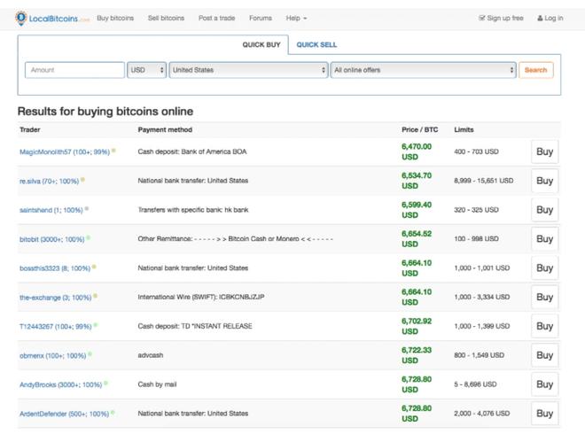Go to Sign up free
This screenshot has width=585, height=442.
(501, 18)
